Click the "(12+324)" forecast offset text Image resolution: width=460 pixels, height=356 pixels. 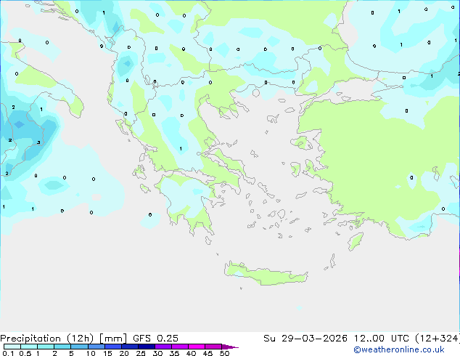437,339
